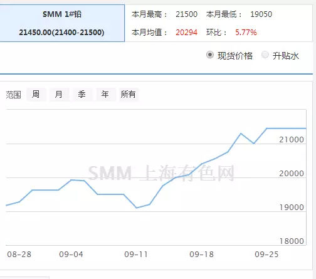Click the 本月均值 value 20294
Image resolution: width=316 pixels, height=279 pixels.
click(x=186, y=33)
